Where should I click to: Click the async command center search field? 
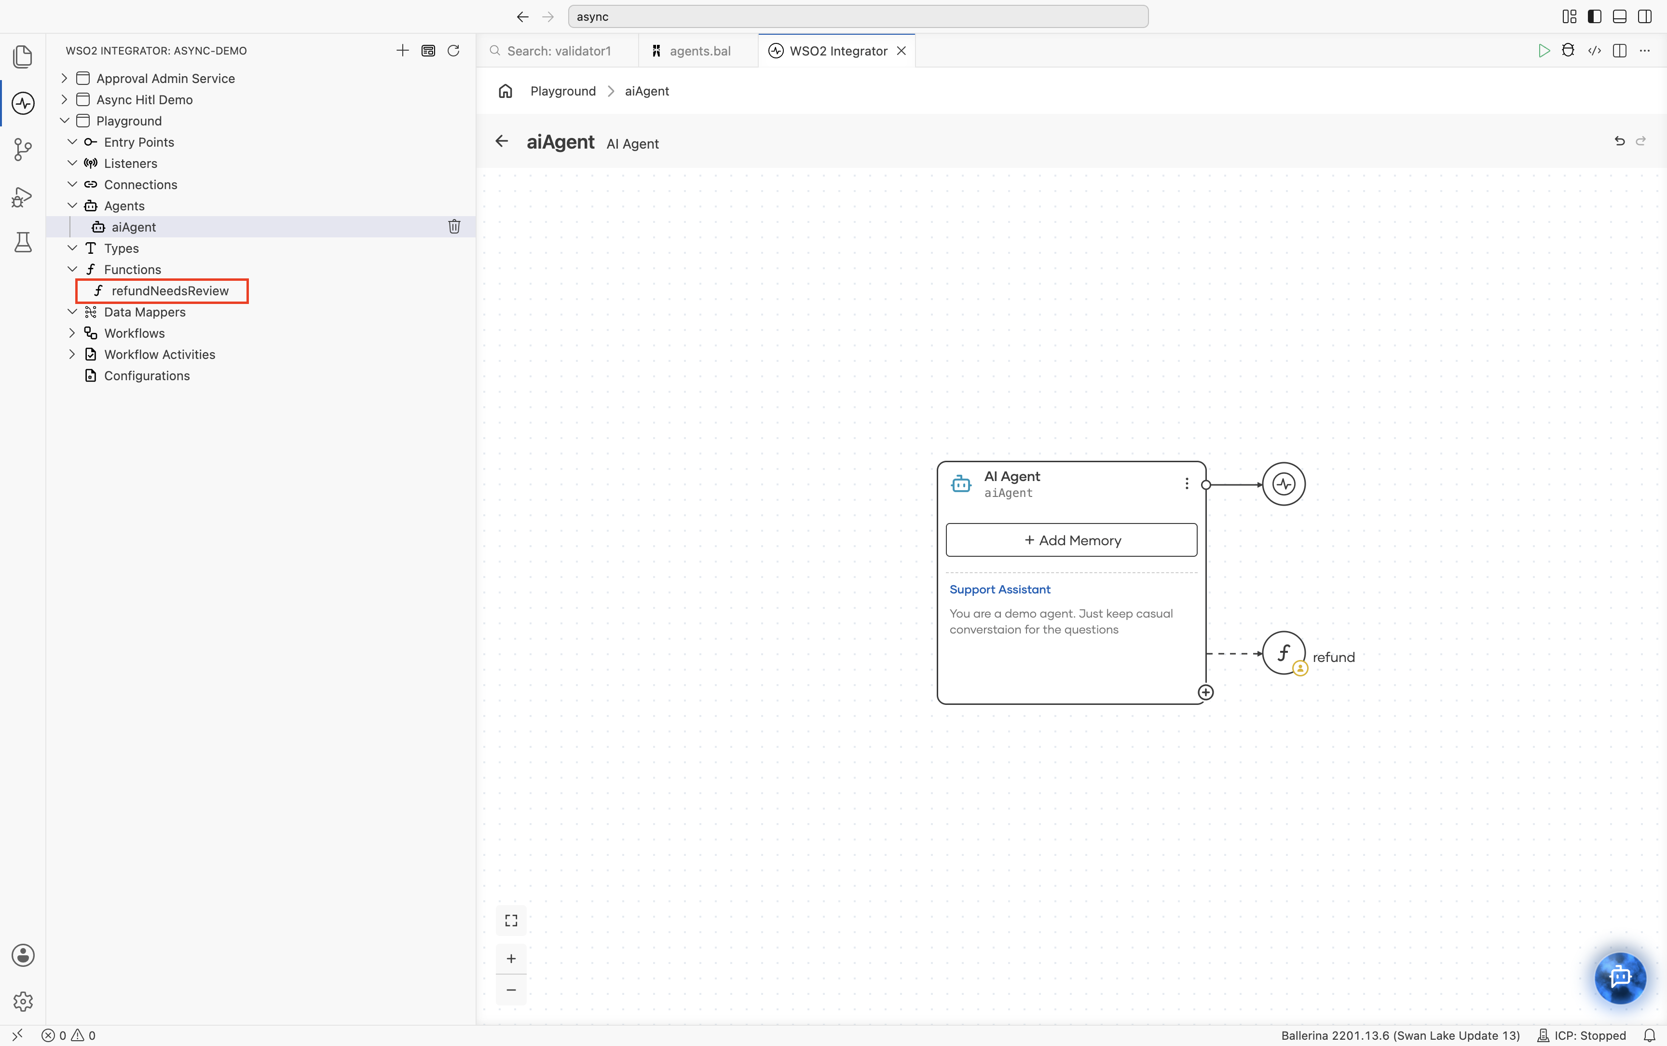pyautogui.click(x=858, y=16)
